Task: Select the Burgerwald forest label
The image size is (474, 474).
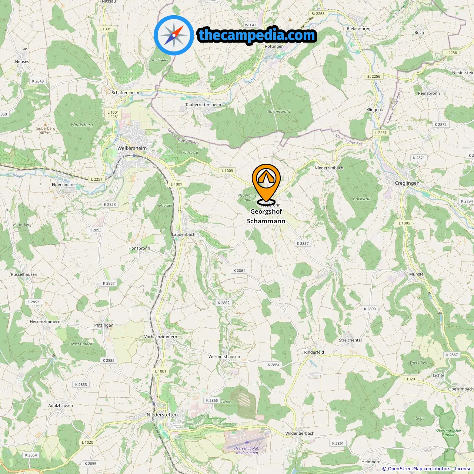Action: pos(279,111)
